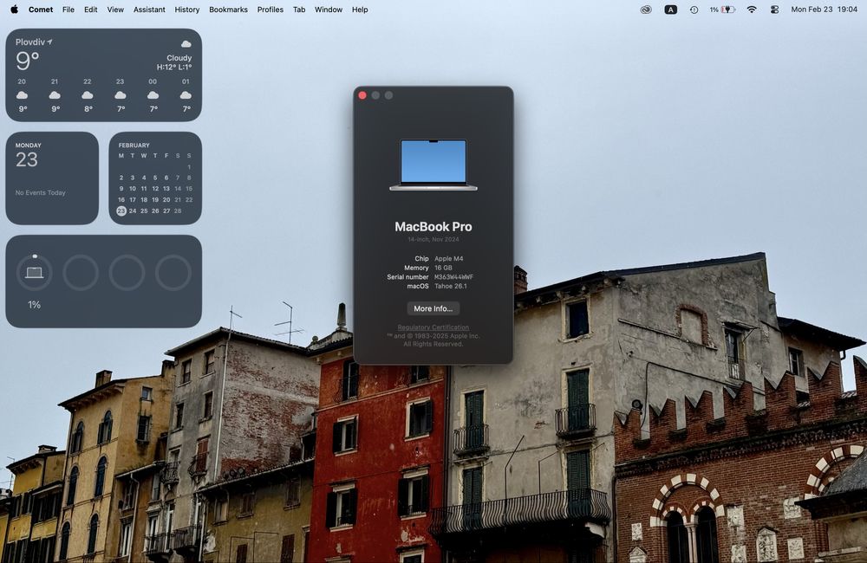
Task: Click the 9° current temperature
Action: click(x=27, y=61)
